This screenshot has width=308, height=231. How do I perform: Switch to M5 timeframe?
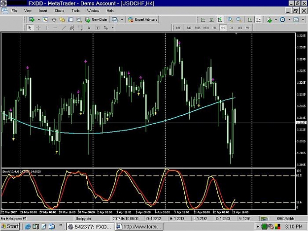pyautogui.click(x=189, y=28)
